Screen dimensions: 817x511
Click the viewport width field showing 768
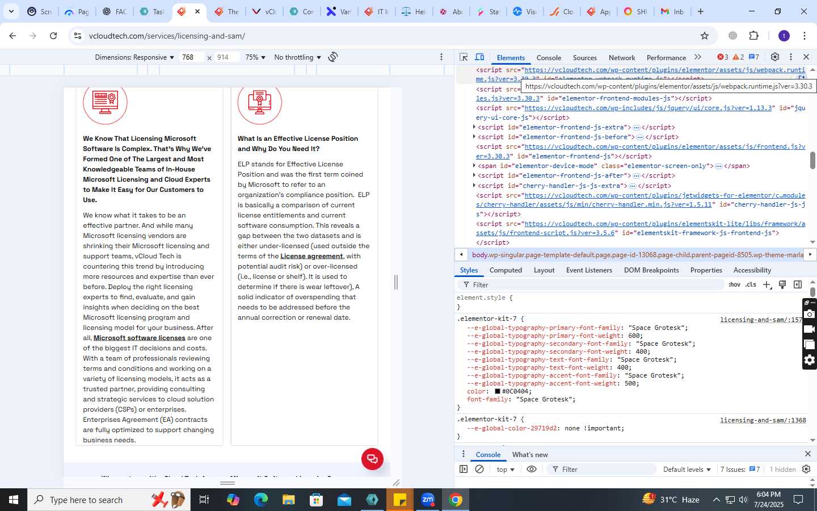click(192, 57)
